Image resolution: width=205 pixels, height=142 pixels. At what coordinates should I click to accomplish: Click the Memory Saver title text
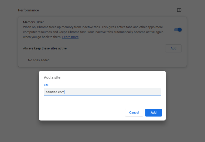(33, 22)
